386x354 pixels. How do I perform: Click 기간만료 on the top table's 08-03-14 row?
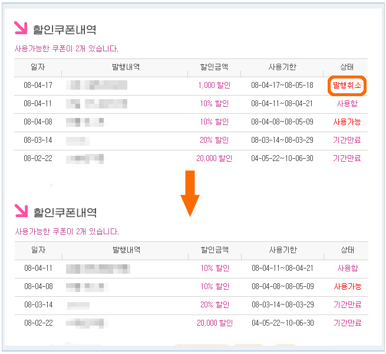(x=347, y=140)
